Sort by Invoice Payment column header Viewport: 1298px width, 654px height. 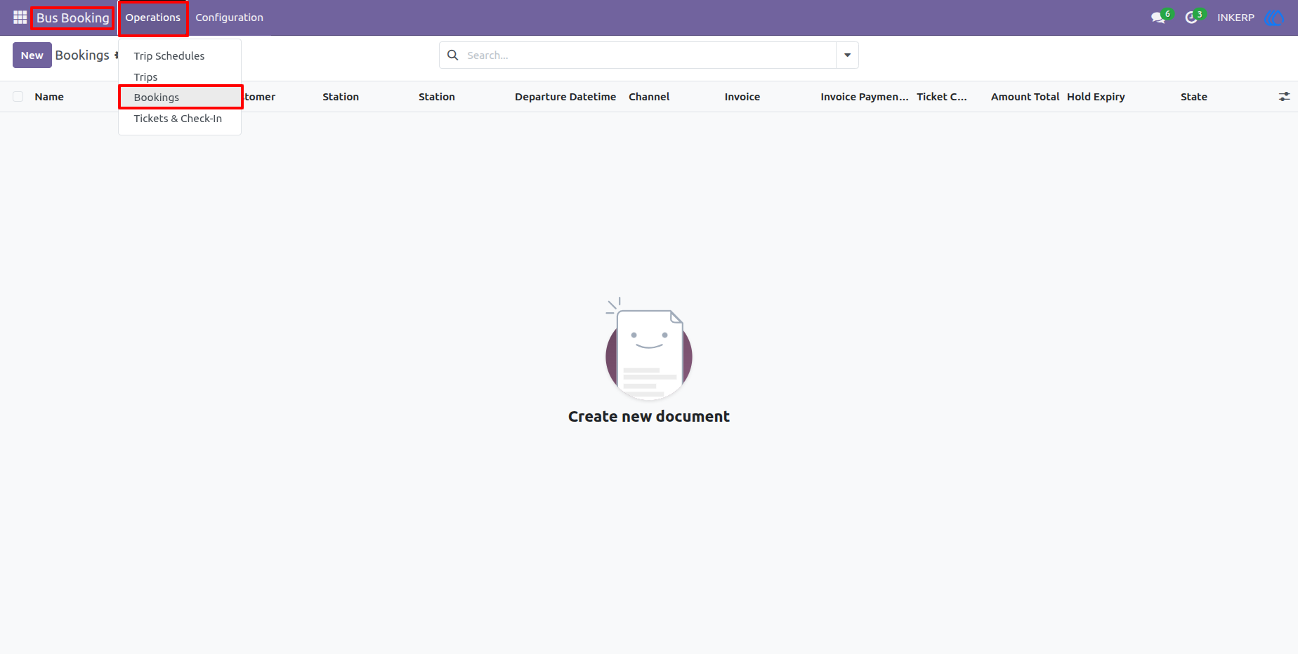coord(865,97)
